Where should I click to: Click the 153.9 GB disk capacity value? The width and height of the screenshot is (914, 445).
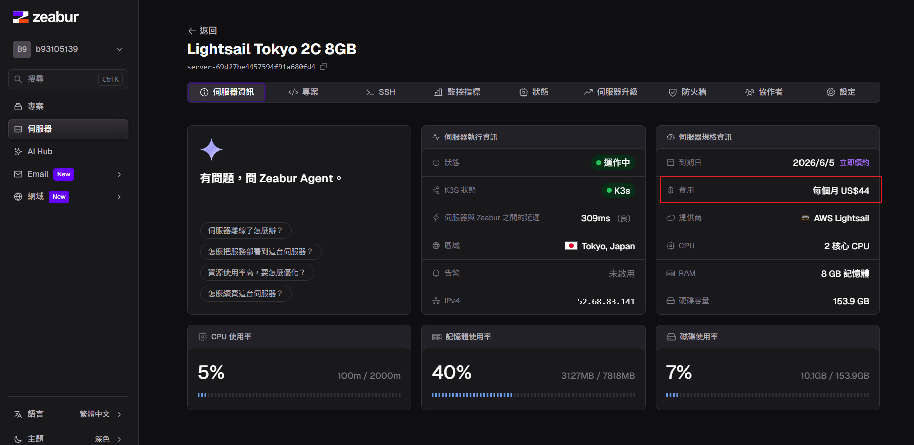[851, 301]
